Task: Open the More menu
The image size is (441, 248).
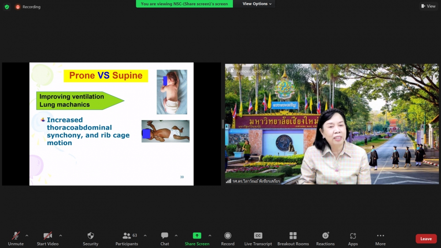Action: (x=380, y=236)
